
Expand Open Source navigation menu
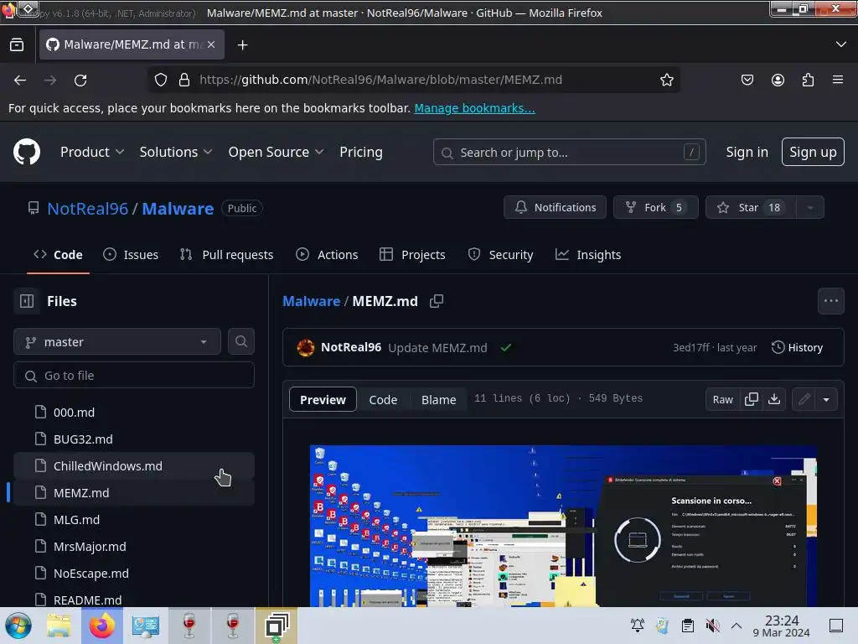276,153
